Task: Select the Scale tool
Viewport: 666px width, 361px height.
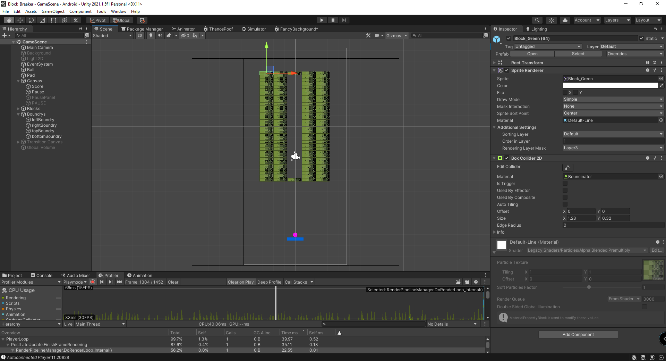Action: click(x=42, y=20)
